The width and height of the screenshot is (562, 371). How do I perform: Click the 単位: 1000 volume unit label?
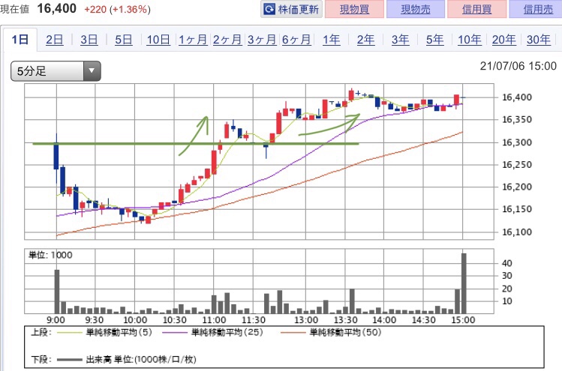[50, 255]
